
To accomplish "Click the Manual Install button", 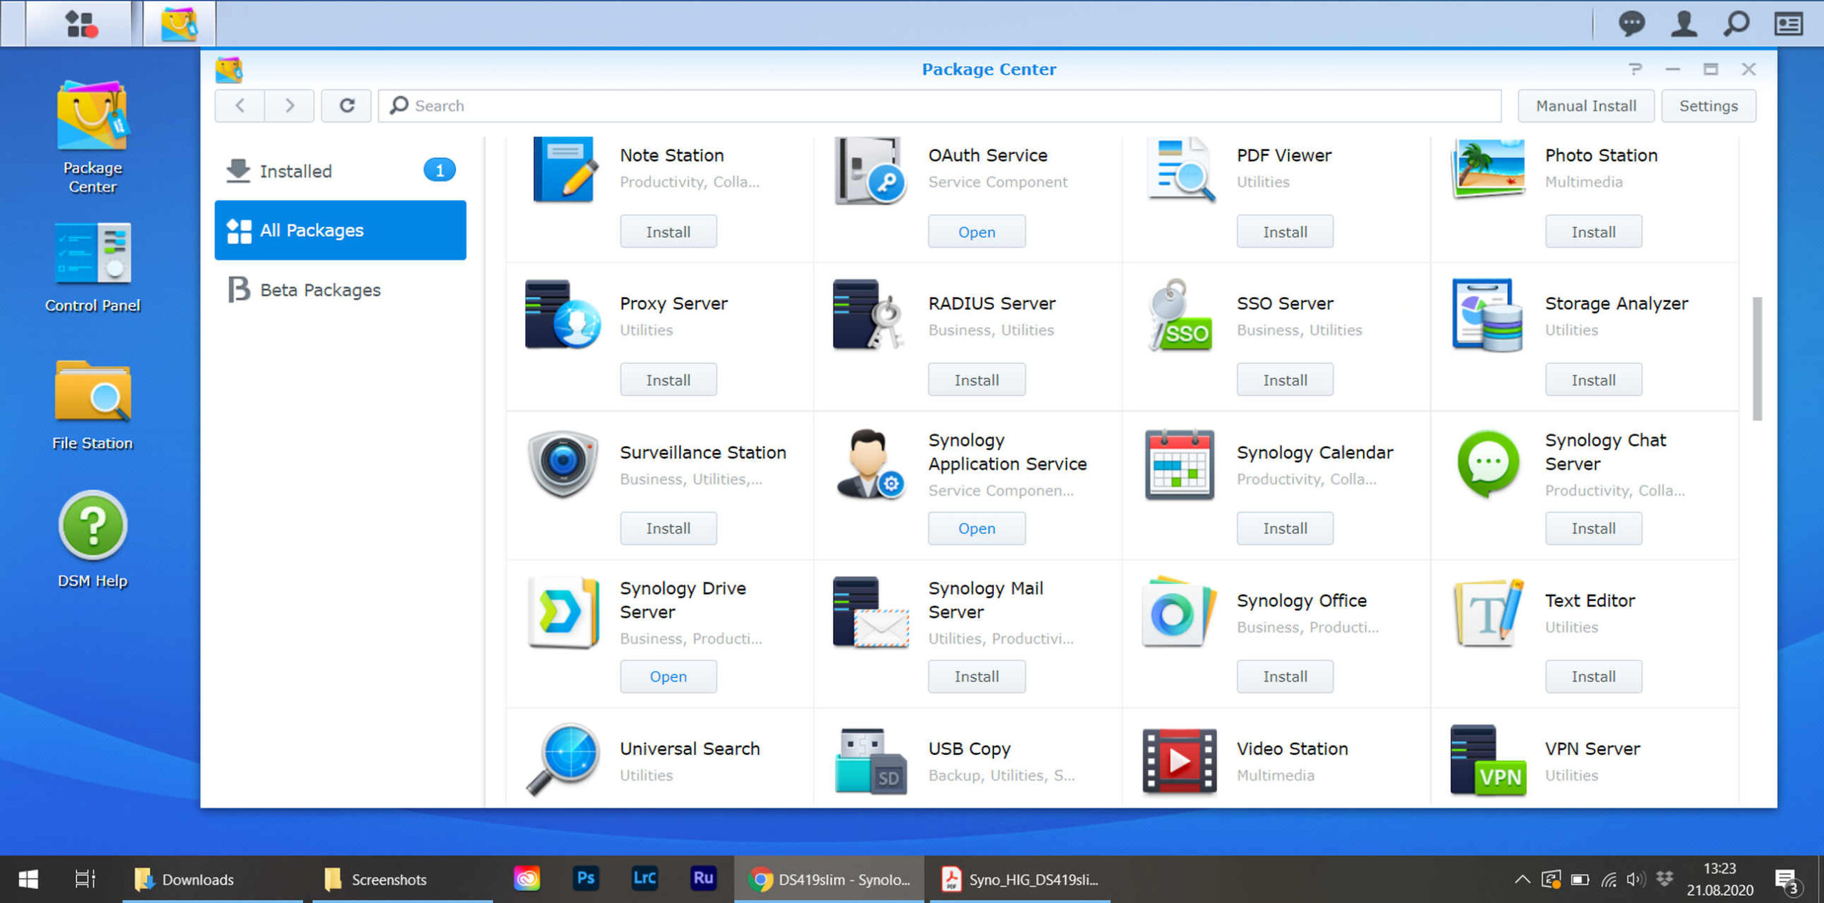I will click(x=1586, y=105).
